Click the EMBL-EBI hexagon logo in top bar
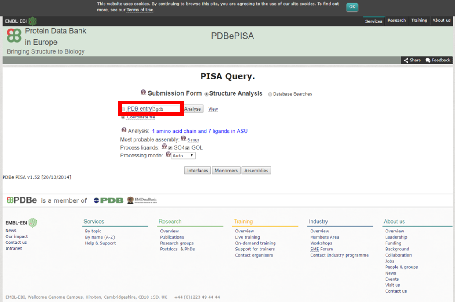The image size is (455, 304). tap(32, 21)
